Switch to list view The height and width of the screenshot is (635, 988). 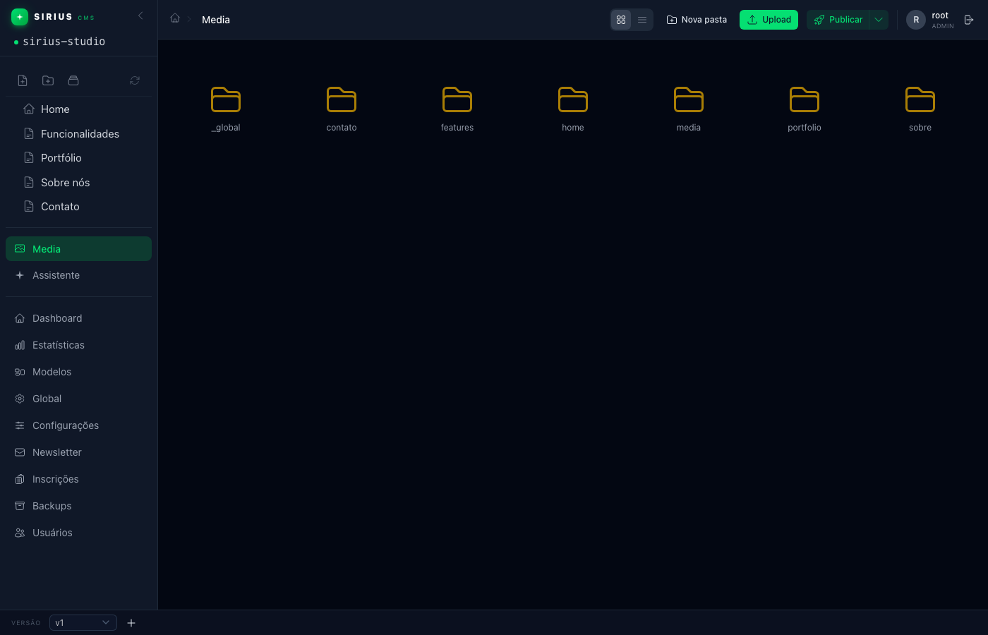click(642, 20)
